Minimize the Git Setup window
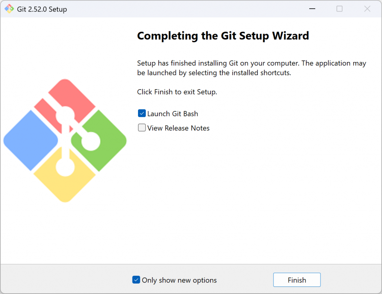 [x=311, y=9]
